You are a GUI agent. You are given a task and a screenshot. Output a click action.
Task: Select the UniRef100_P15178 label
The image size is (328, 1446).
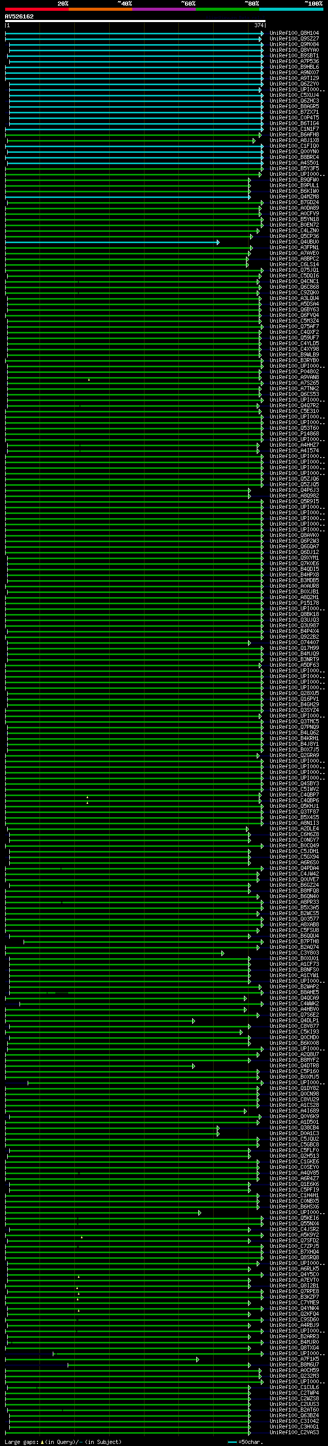coord(294,603)
